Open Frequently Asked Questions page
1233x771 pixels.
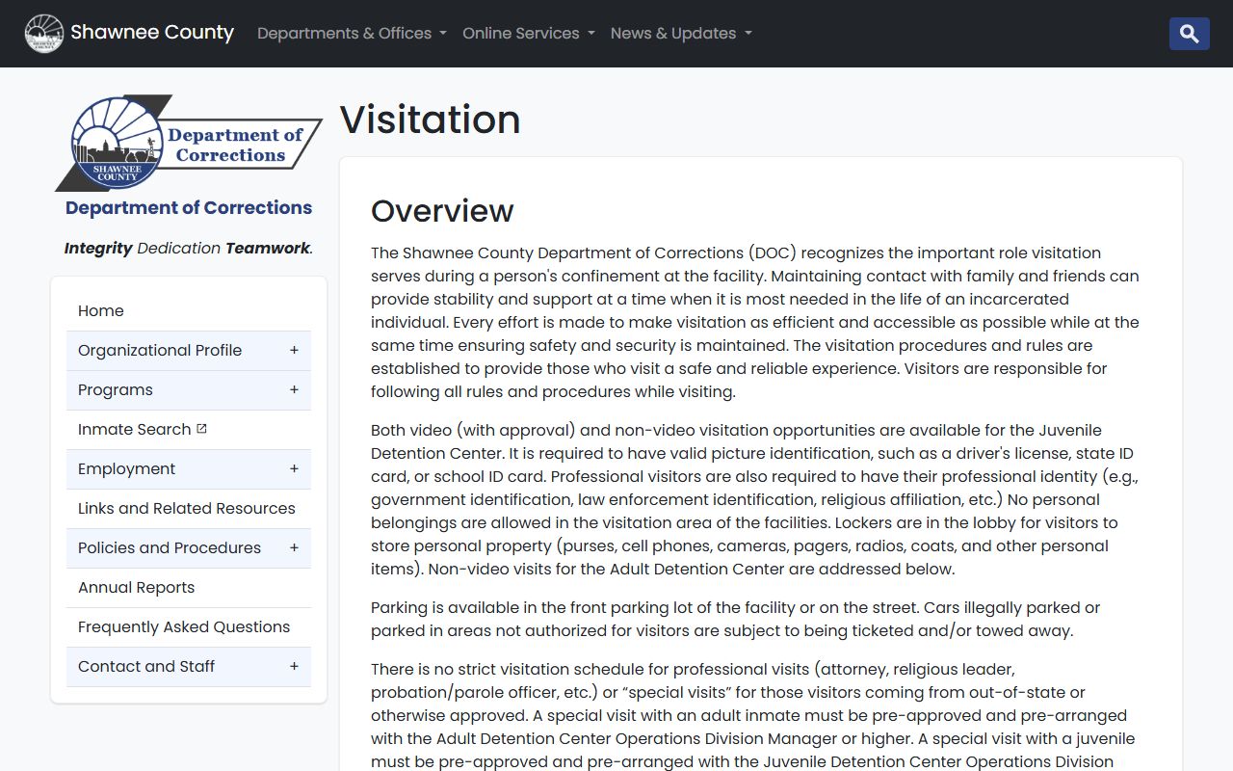click(189, 626)
